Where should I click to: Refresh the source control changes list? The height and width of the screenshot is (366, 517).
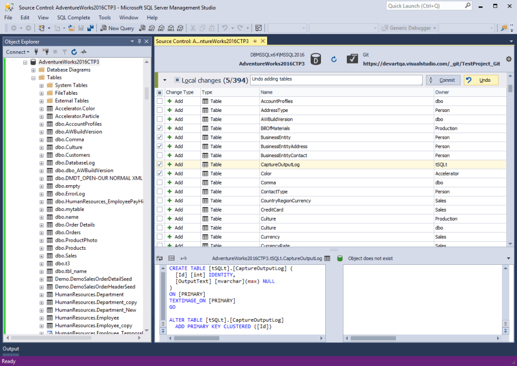pyautogui.click(x=334, y=59)
